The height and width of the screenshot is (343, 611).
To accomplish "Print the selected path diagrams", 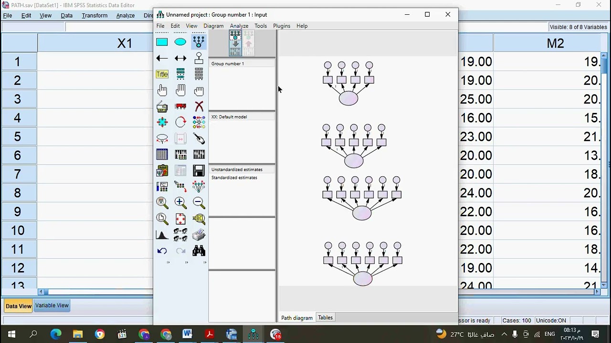I will click(199, 235).
